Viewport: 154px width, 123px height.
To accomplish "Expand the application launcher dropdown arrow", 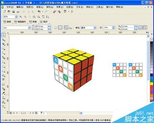I will click(x=69, y=12).
